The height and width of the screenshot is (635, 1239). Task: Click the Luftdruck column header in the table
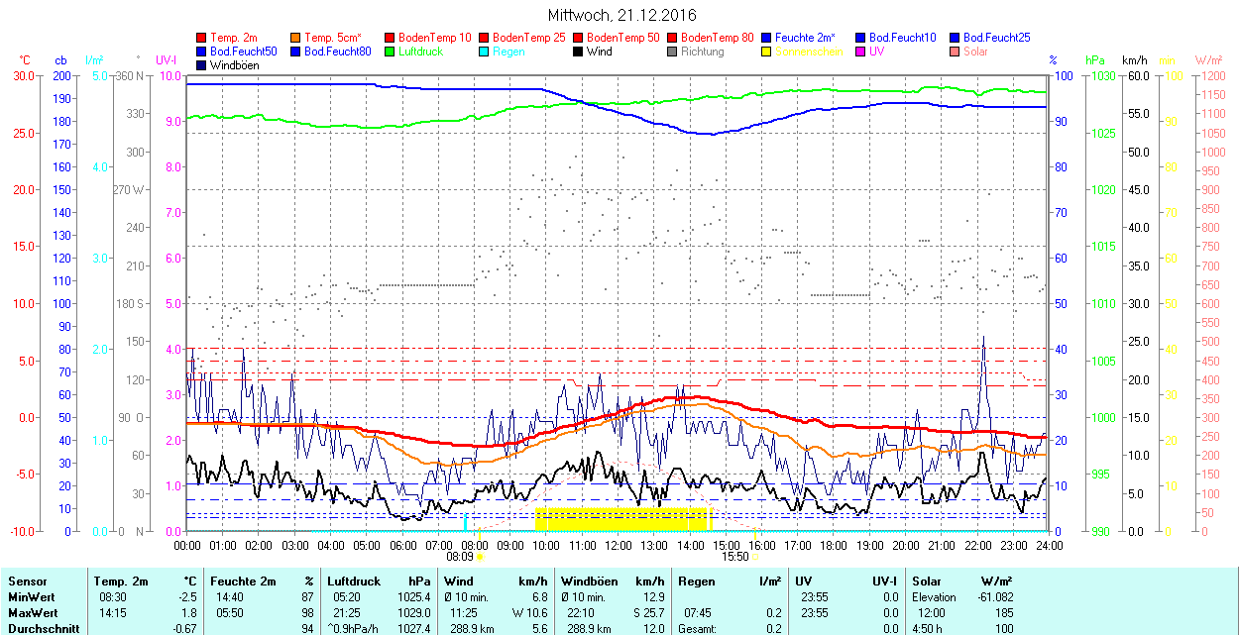[x=352, y=582]
